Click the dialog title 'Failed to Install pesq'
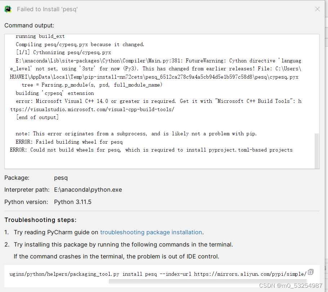The height and width of the screenshot is (292, 328). [x=47, y=9]
